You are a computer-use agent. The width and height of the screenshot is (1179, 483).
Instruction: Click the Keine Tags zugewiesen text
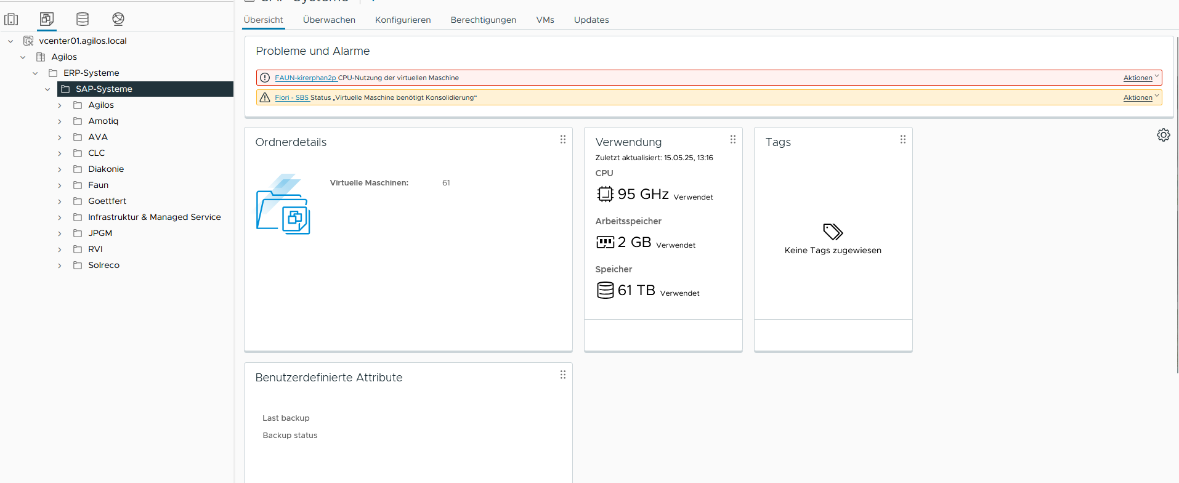[833, 250]
